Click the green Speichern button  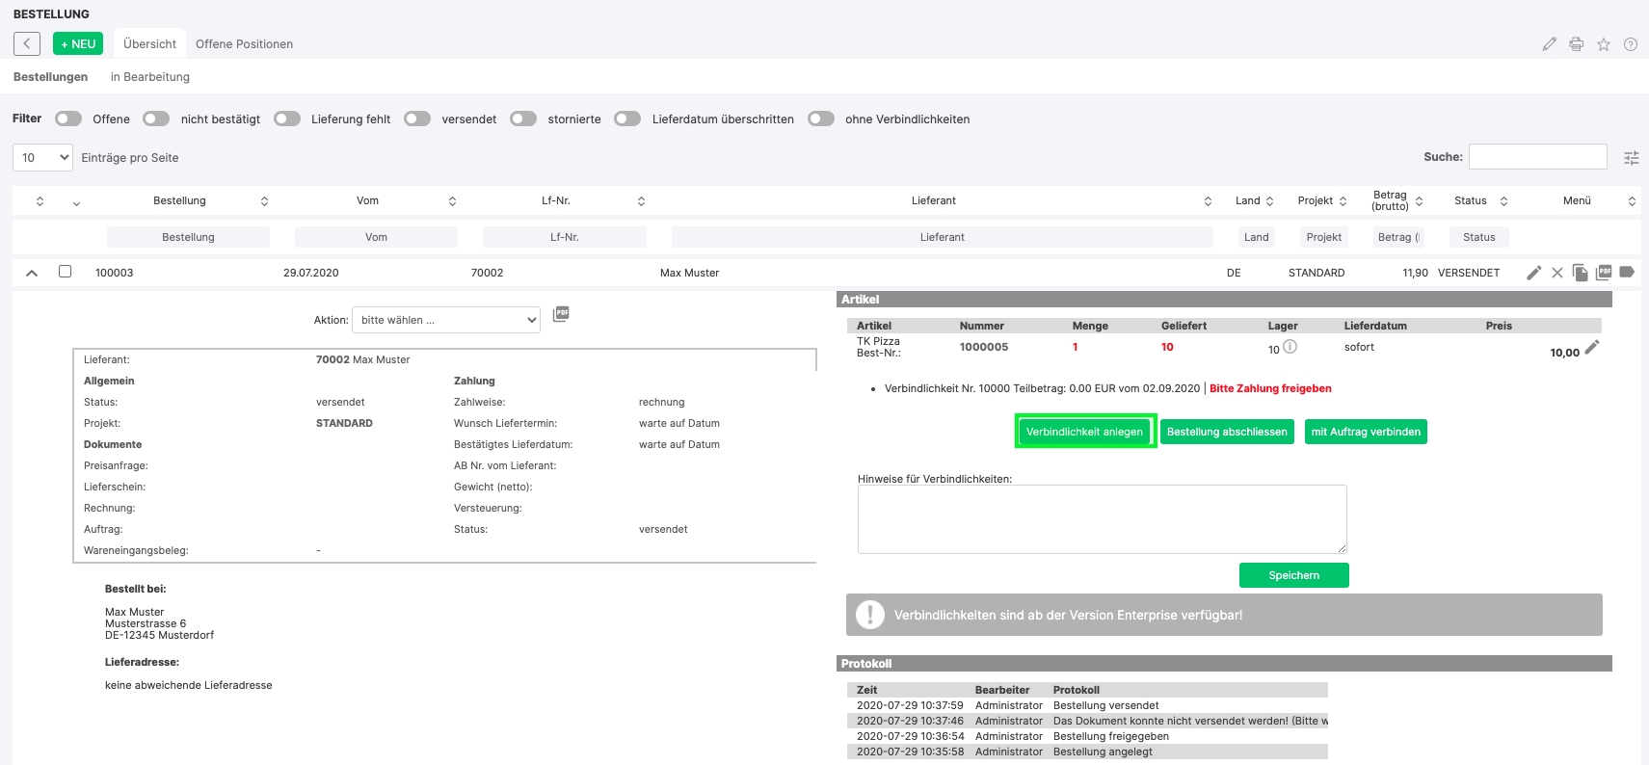pyautogui.click(x=1294, y=575)
